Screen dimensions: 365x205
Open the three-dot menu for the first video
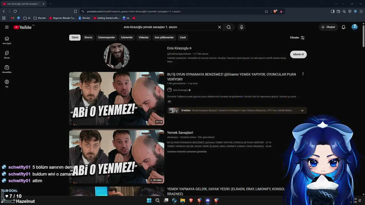click(303, 74)
